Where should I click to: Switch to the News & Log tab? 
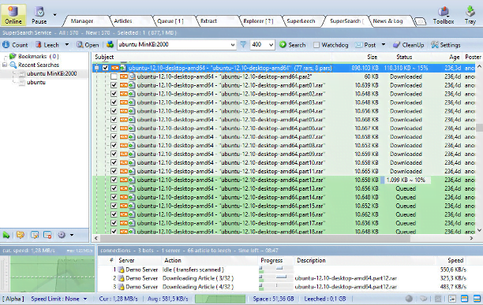pyautogui.click(x=388, y=21)
